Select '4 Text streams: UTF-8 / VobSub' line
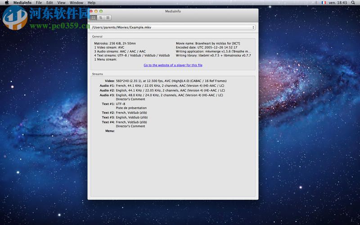The height and width of the screenshot is (225, 360). pos(132,55)
